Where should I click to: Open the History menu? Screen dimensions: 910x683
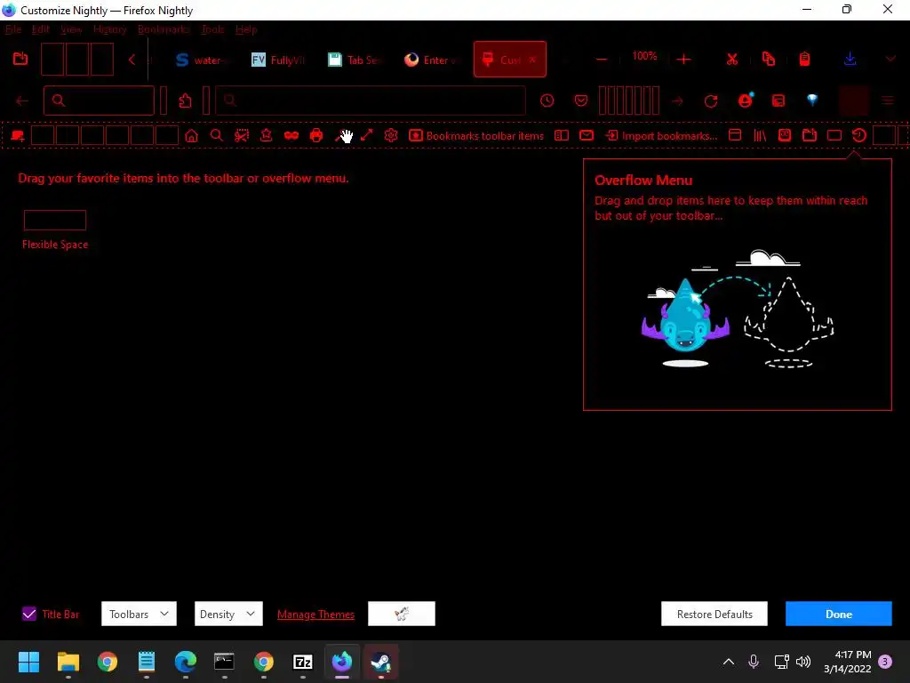click(109, 29)
